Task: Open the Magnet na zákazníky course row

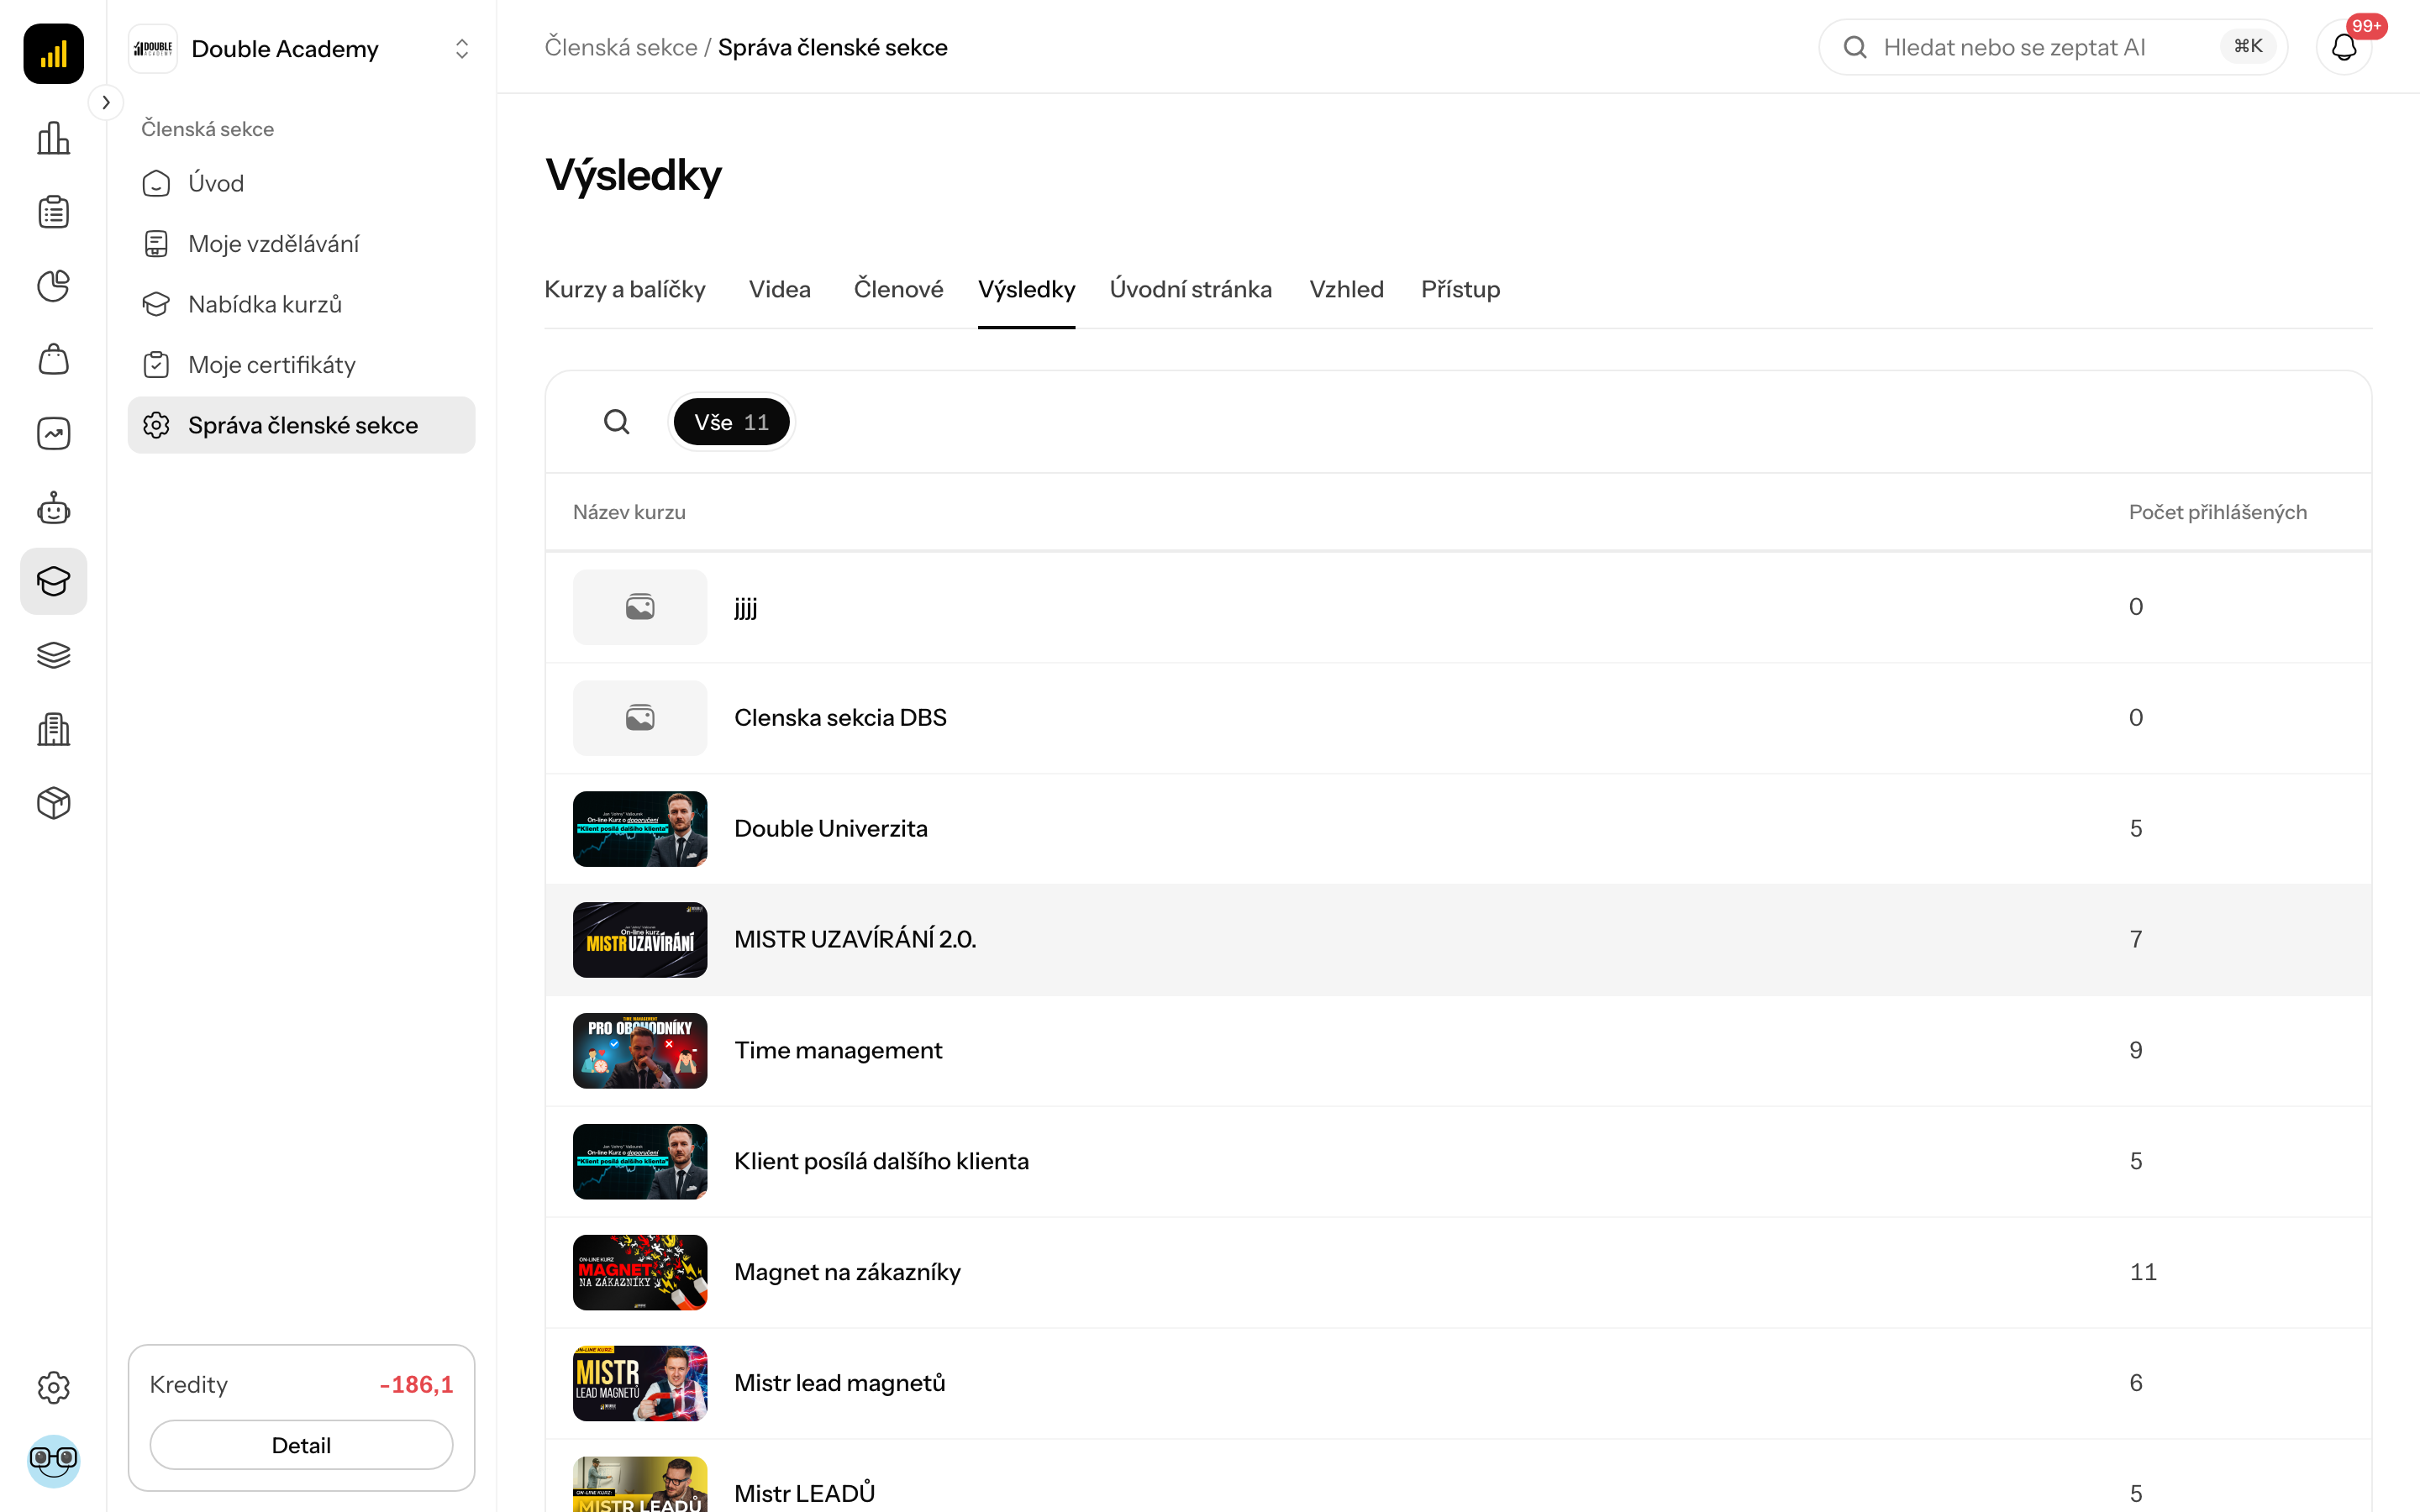Action: [x=1458, y=1273]
